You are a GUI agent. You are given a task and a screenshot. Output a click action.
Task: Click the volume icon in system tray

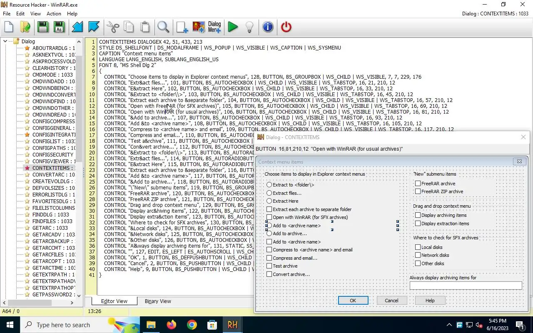tap(479, 325)
